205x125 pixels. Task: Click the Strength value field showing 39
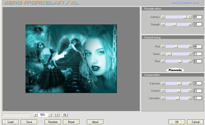198,24
